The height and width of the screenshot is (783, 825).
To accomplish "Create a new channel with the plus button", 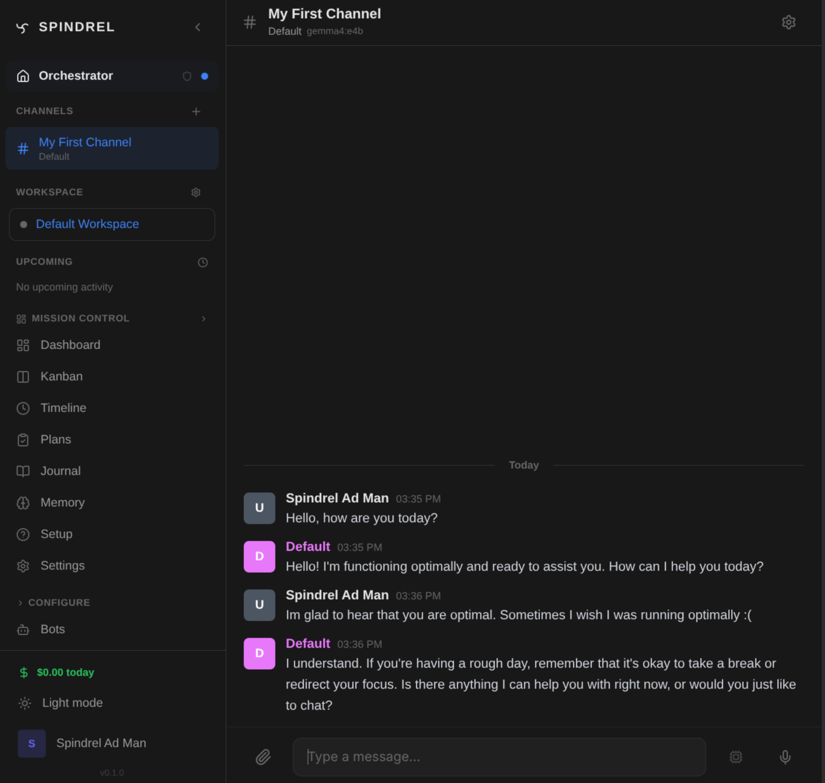I will click(x=196, y=112).
